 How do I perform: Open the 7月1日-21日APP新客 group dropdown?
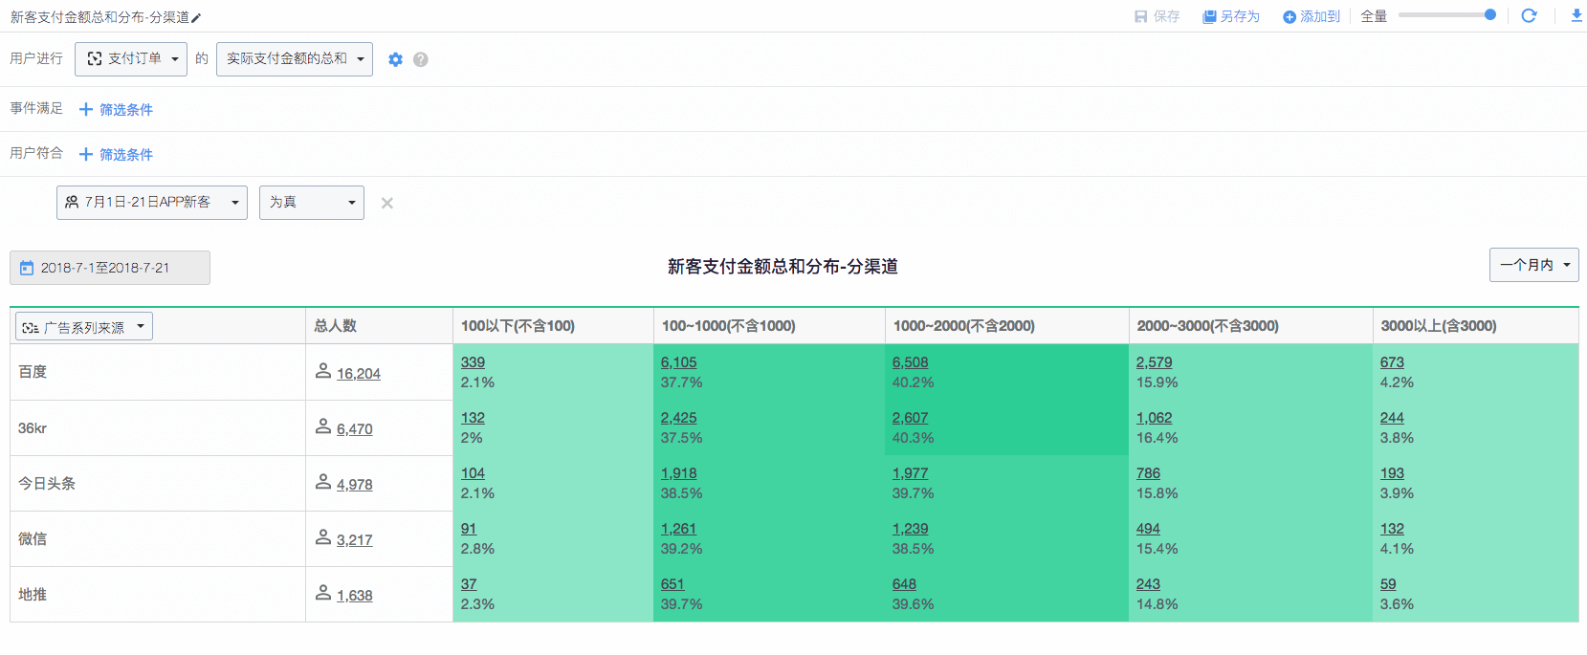(x=152, y=203)
